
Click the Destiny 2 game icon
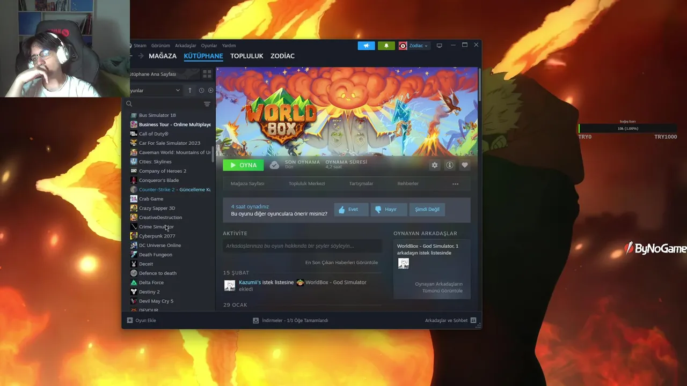(x=134, y=292)
